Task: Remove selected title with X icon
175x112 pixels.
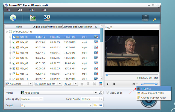Action: click(x=94, y=84)
